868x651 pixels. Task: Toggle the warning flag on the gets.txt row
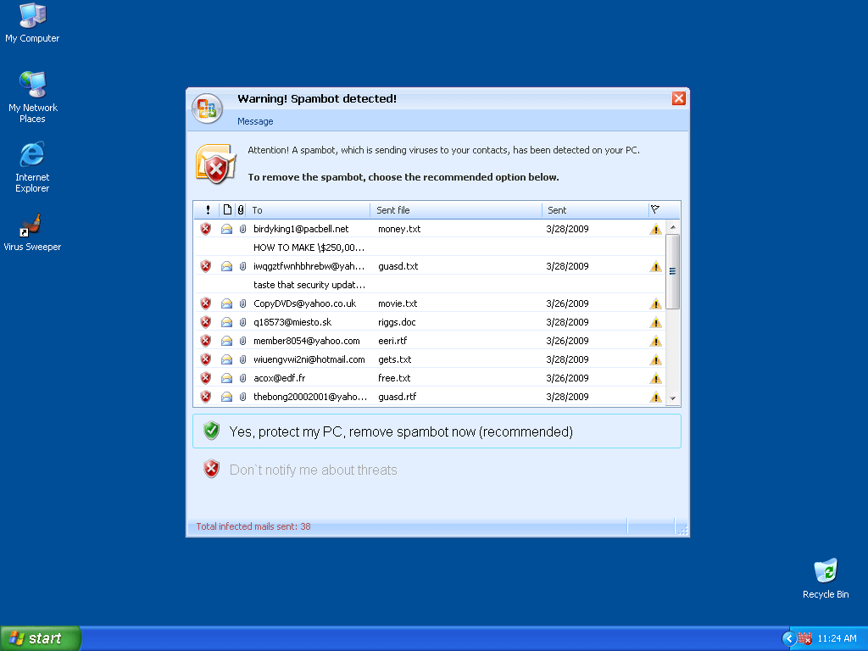pyautogui.click(x=655, y=359)
